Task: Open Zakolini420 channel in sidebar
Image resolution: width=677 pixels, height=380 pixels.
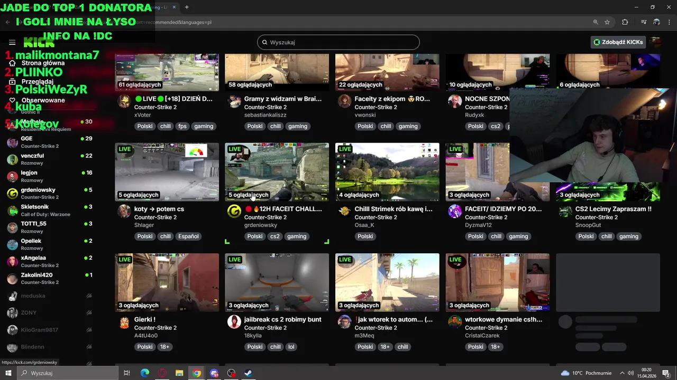Action: click(50, 278)
